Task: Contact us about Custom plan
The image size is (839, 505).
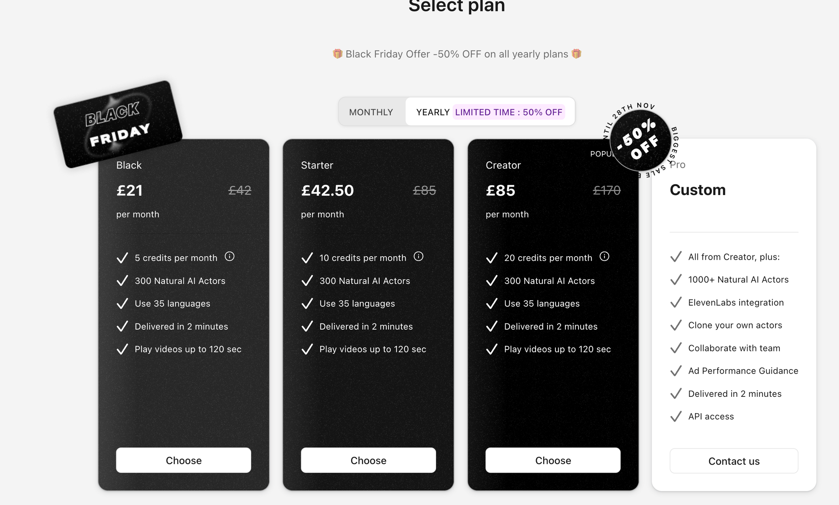Action: tap(734, 461)
